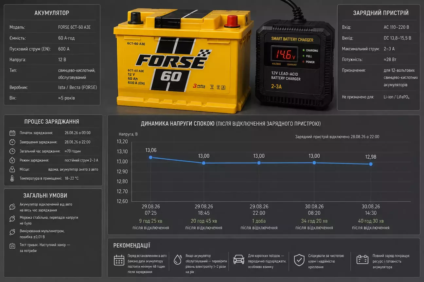Click the red POWER indicator light on the charger

coord(304,62)
